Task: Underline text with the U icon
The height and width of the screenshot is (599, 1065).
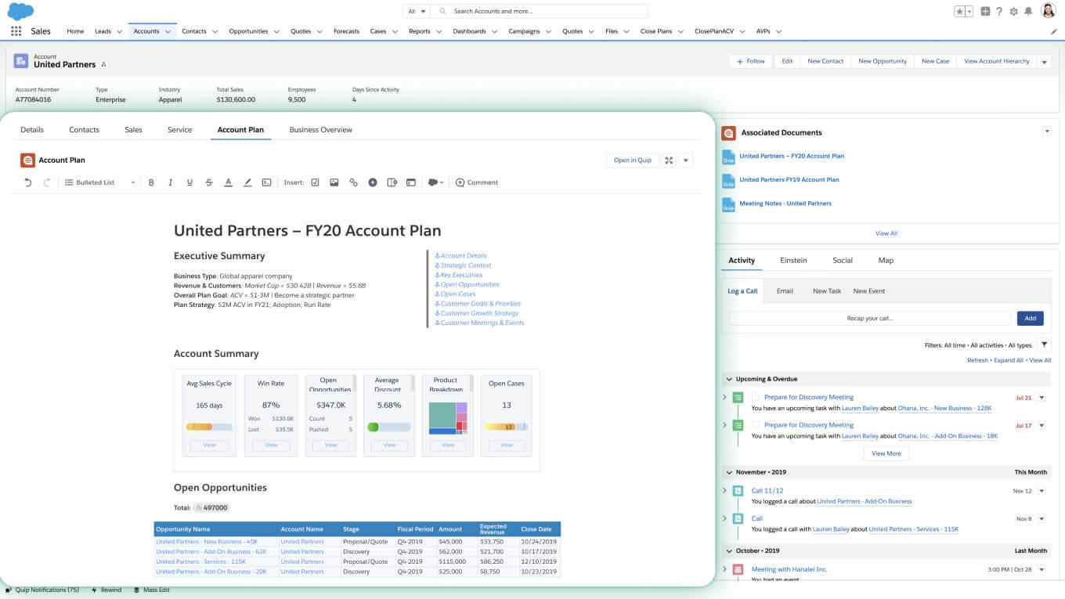Action: [x=190, y=182]
